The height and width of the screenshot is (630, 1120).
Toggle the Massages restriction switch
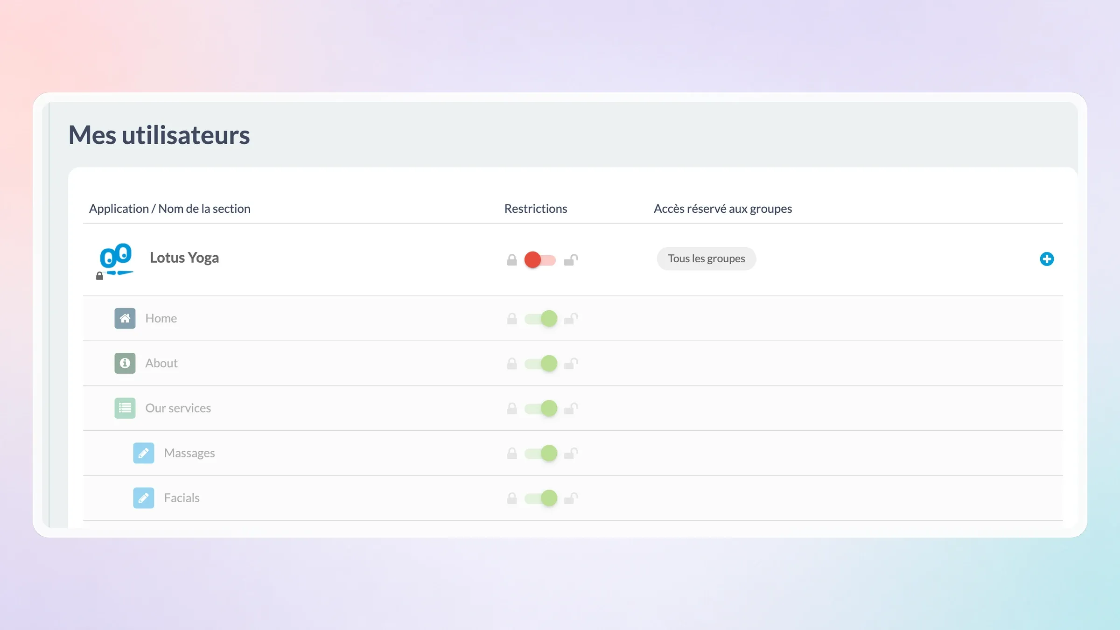point(541,453)
